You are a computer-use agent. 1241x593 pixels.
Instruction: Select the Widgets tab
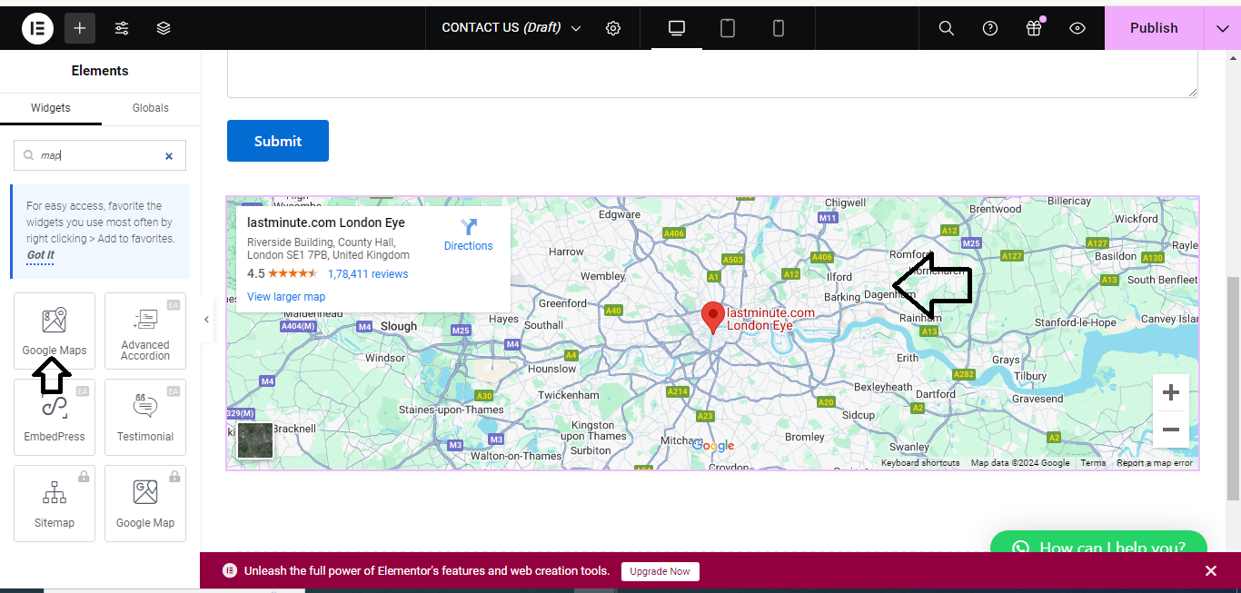tap(51, 108)
